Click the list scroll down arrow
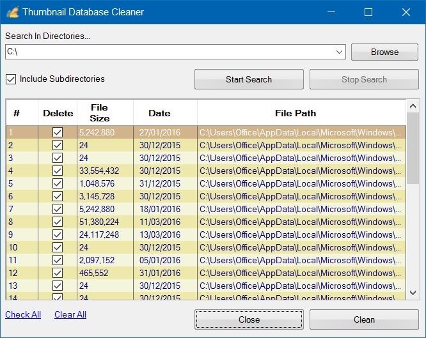 tap(413, 293)
